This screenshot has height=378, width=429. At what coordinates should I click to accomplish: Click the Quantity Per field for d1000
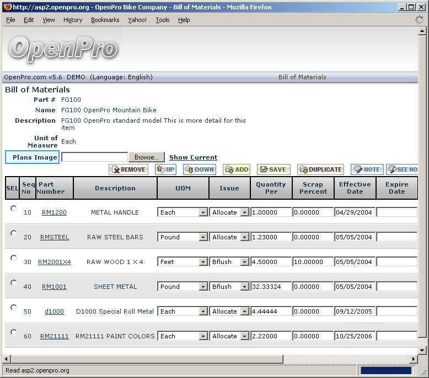(x=271, y=311)
